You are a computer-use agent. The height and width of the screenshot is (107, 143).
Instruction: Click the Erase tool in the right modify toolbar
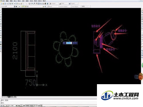[x=142, y=10]
